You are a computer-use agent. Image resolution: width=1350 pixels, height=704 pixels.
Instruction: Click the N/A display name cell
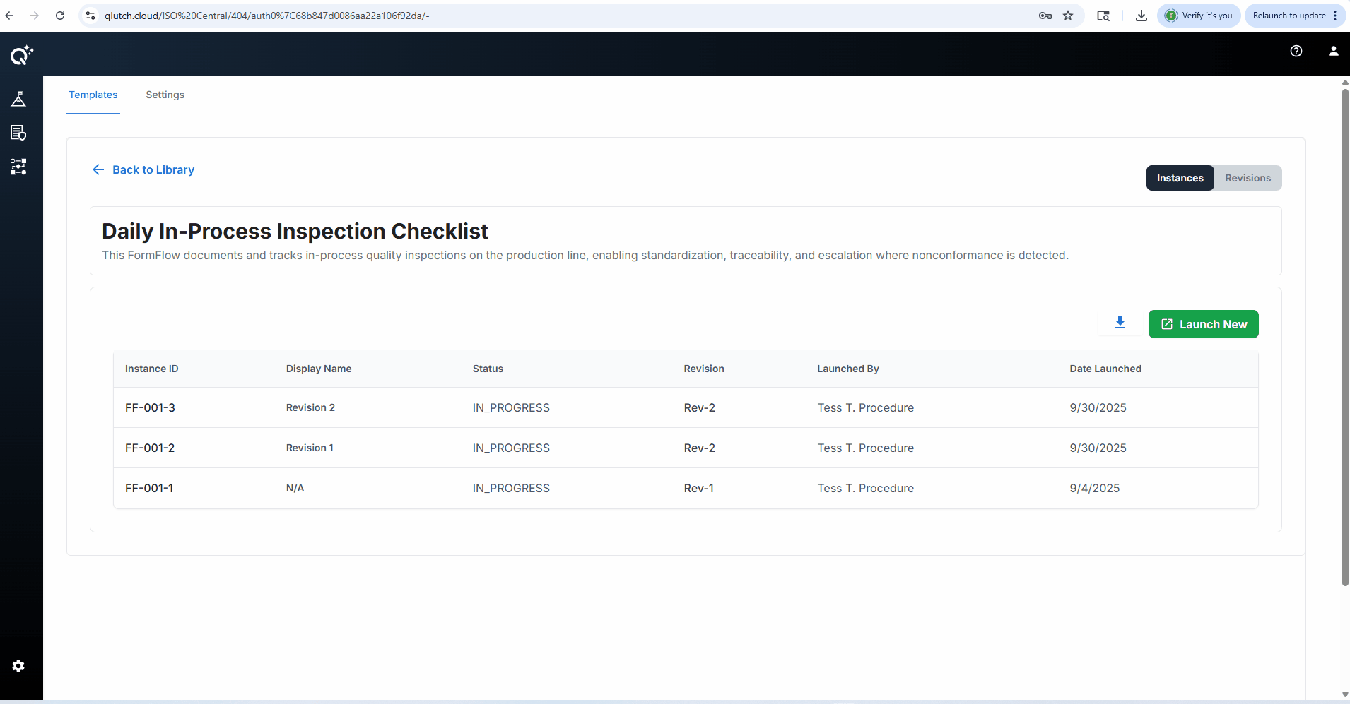pos(295,488)
